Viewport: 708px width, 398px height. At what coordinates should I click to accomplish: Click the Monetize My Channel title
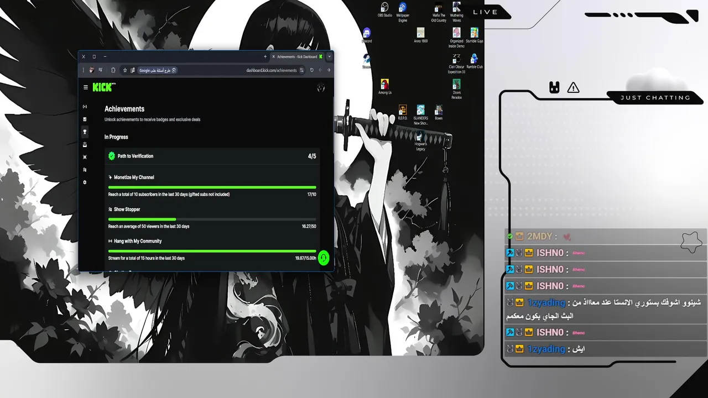[x=134, y=177]
